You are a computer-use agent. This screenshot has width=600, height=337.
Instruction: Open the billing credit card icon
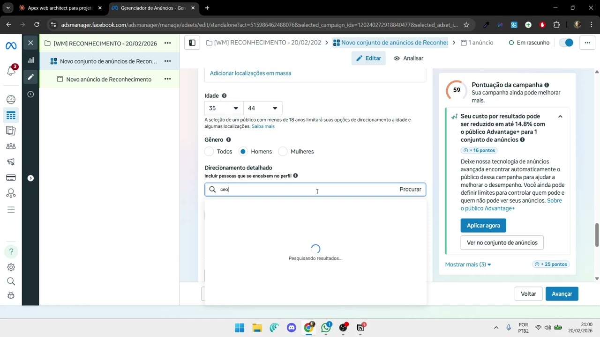11,177
